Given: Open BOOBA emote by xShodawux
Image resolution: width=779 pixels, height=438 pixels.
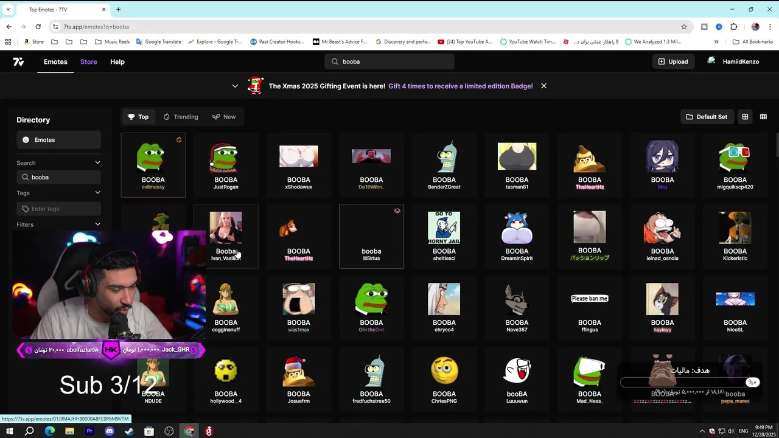Looking at the screenshot, I should pos(298,165).
